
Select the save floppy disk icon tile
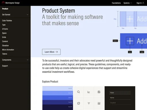99,92
